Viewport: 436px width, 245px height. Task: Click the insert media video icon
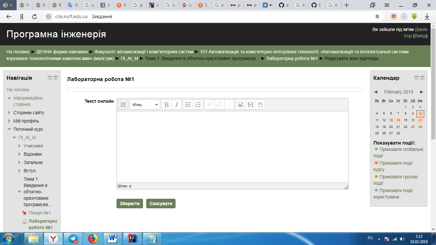click(x=251, y=105)
